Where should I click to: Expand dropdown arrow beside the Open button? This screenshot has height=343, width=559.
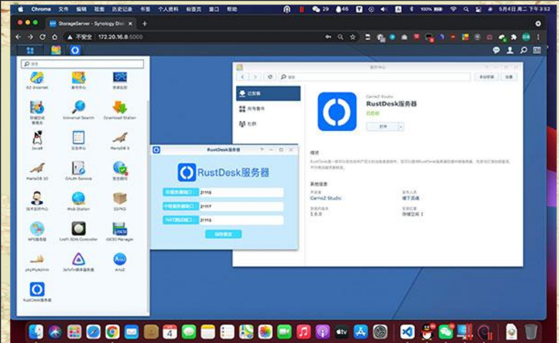[x=401, y=126]
